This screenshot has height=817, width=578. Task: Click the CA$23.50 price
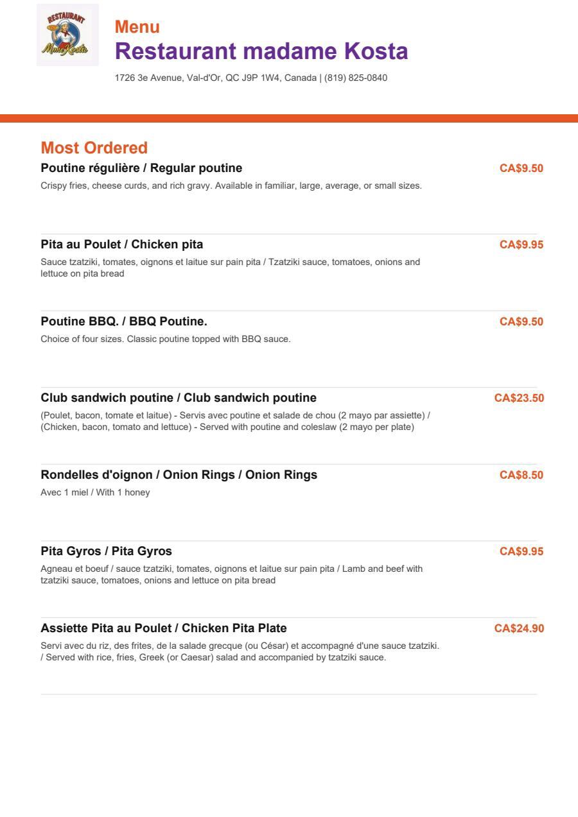(x=519, y=398)
